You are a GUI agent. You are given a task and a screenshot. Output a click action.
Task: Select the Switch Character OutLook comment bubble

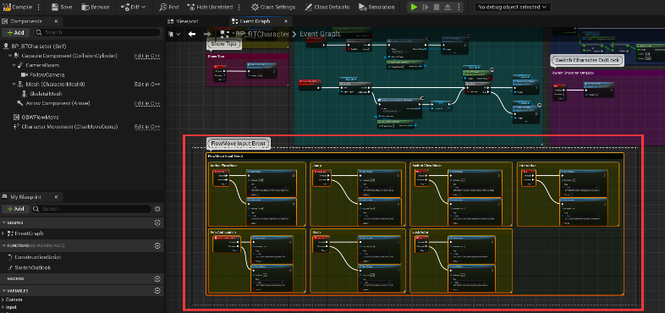click(587, 61)
